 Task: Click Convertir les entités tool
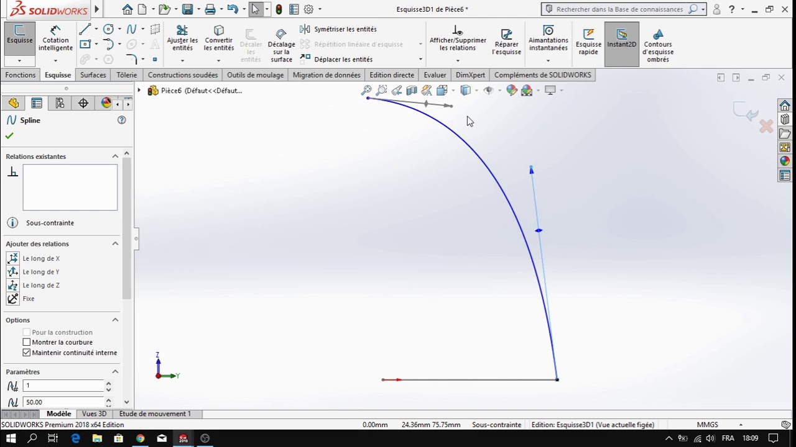point(219,38)
